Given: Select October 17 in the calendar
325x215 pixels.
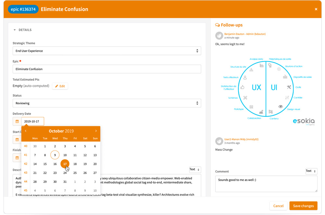Looking at the screenshot, I should click(x=65, y=164).
